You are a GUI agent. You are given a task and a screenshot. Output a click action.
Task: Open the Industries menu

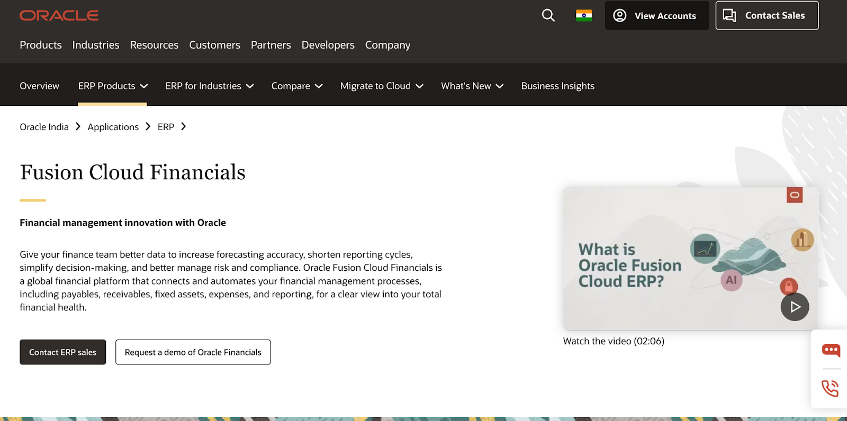click(96, 45)
